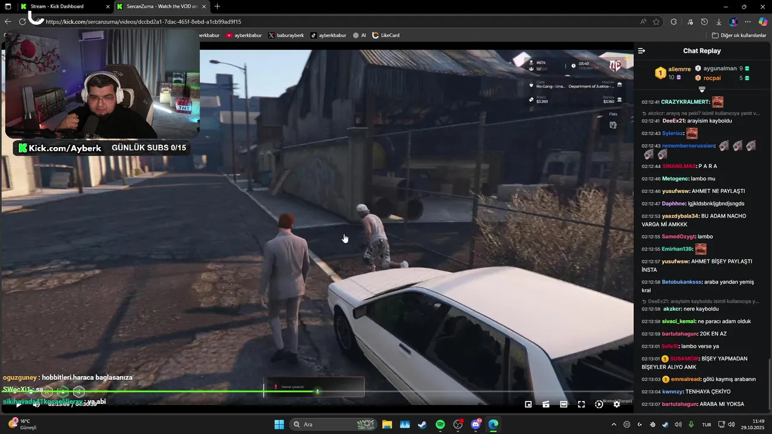Open the Diğer sık kullanılanlar folder

(739, 36)
